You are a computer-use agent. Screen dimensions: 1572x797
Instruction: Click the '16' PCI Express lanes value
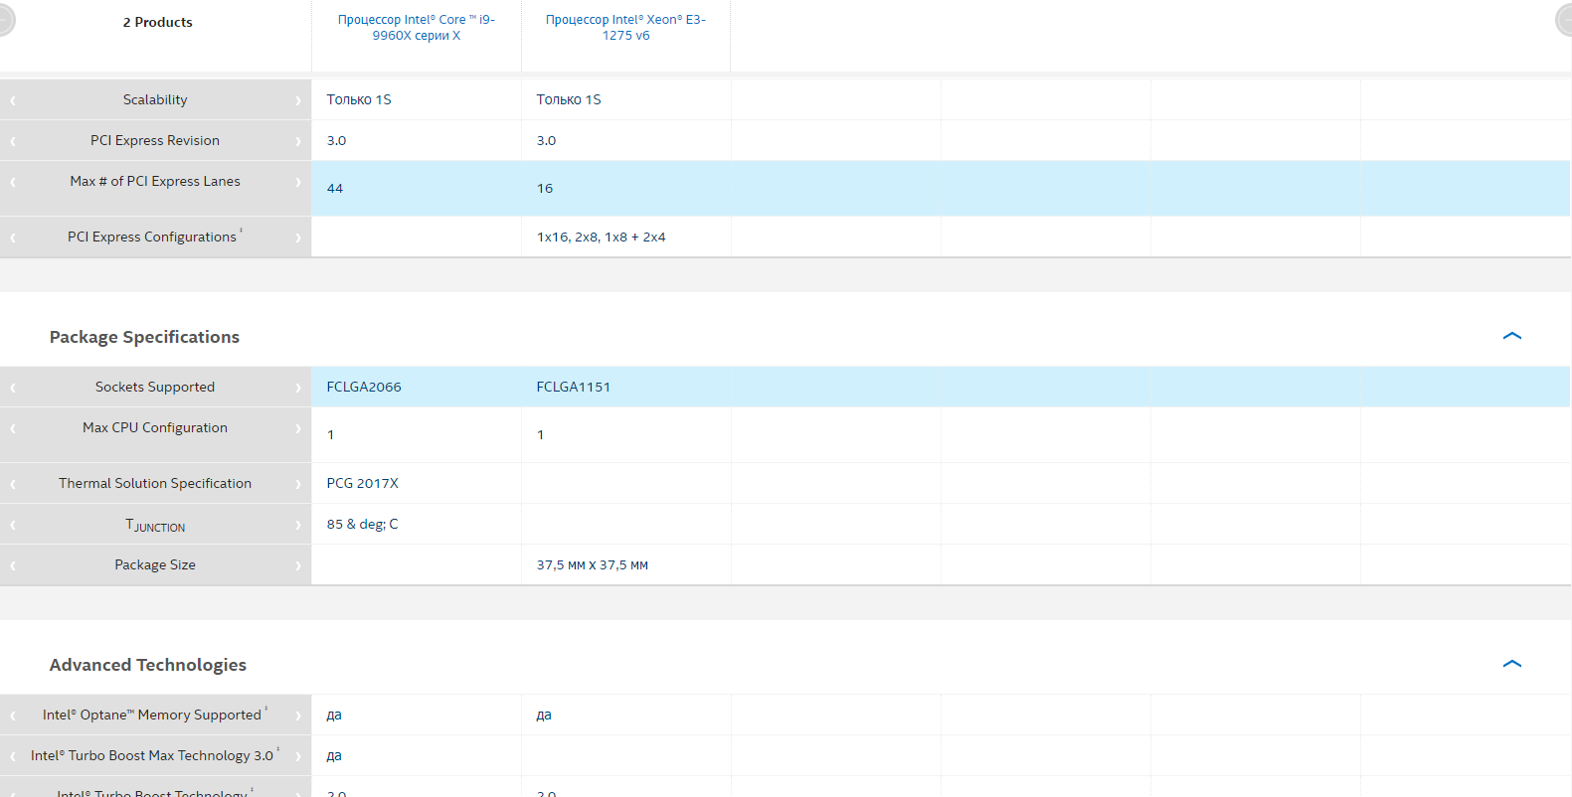tap(545, 188)
